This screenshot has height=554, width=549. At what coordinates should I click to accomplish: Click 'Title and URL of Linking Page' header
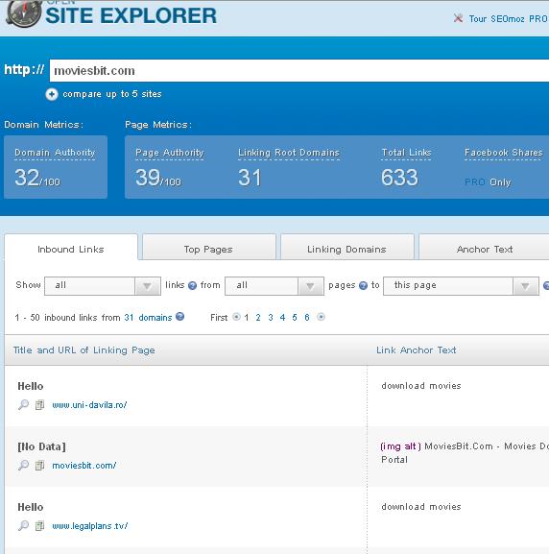coord(84,350)
